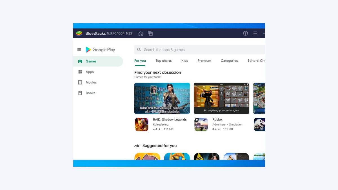Open the suggested app with golden helmet
This screenshot has height=190, width=338.
pyautogui.click(x=177, y=156)
